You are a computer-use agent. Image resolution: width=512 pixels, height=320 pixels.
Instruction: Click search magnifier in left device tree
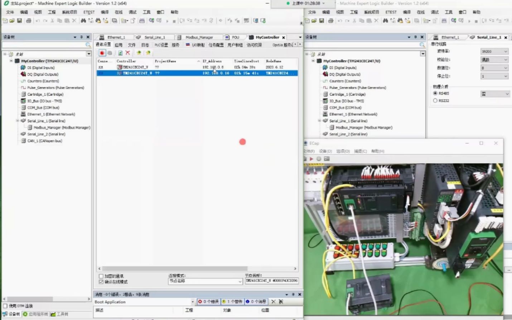click(x=88, y=45)
